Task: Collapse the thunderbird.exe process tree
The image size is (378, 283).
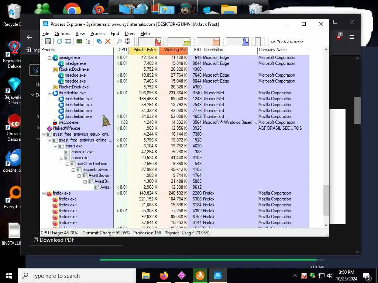Action: (49, 93)
